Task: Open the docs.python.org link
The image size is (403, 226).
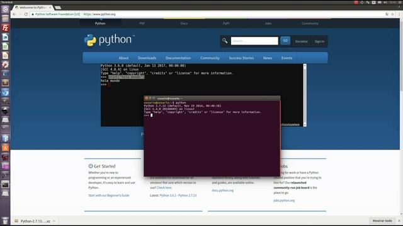Action: [223, 190]
